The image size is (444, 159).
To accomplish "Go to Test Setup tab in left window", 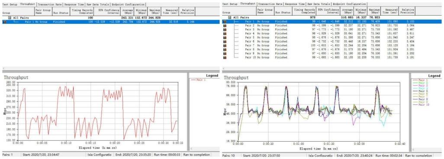I will [10, 4].
